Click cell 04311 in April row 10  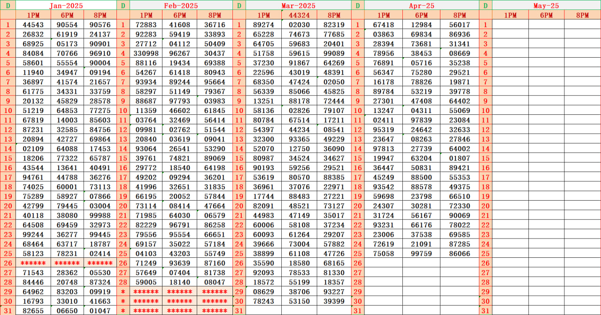[421, 111]
